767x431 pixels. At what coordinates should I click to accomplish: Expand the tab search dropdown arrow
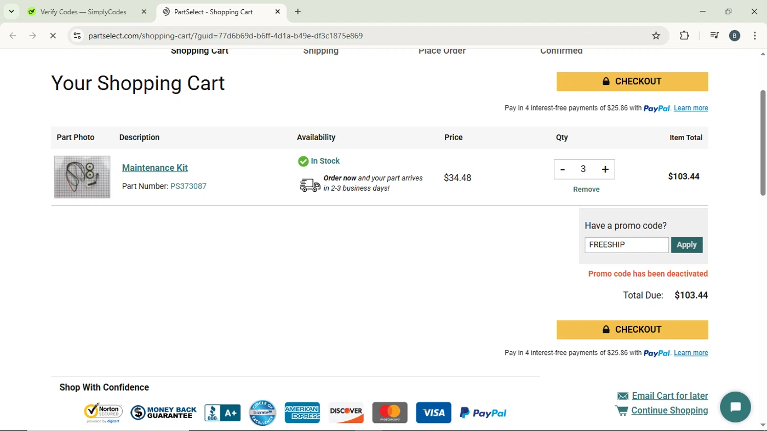pyautogui.click(x=11, y=11)
